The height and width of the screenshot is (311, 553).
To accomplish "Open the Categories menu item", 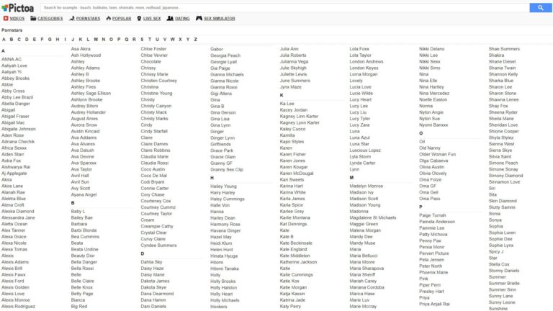I will tap(50, 18).
